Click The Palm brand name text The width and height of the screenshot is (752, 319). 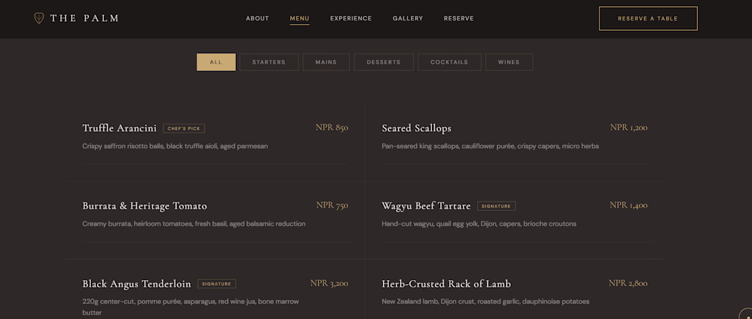[x=84, y=18]
